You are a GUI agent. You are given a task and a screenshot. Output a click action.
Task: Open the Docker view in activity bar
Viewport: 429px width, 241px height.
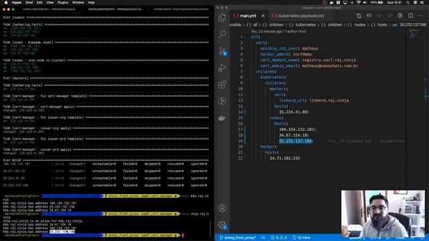point(222,118)
